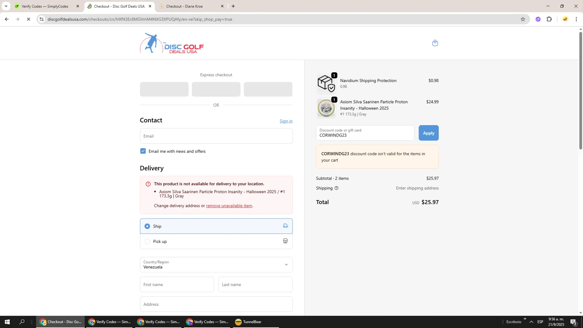Switch to Checkout - Disc Golf Deals USA tab
This screenshot has height=328, width=583.
coord(119,6)
